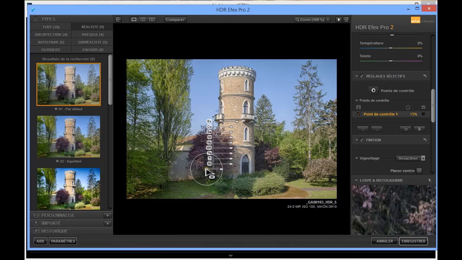Screen dimensions: 462x260
Task: Click the Placer centre target icon
Action: pos(419,170)
